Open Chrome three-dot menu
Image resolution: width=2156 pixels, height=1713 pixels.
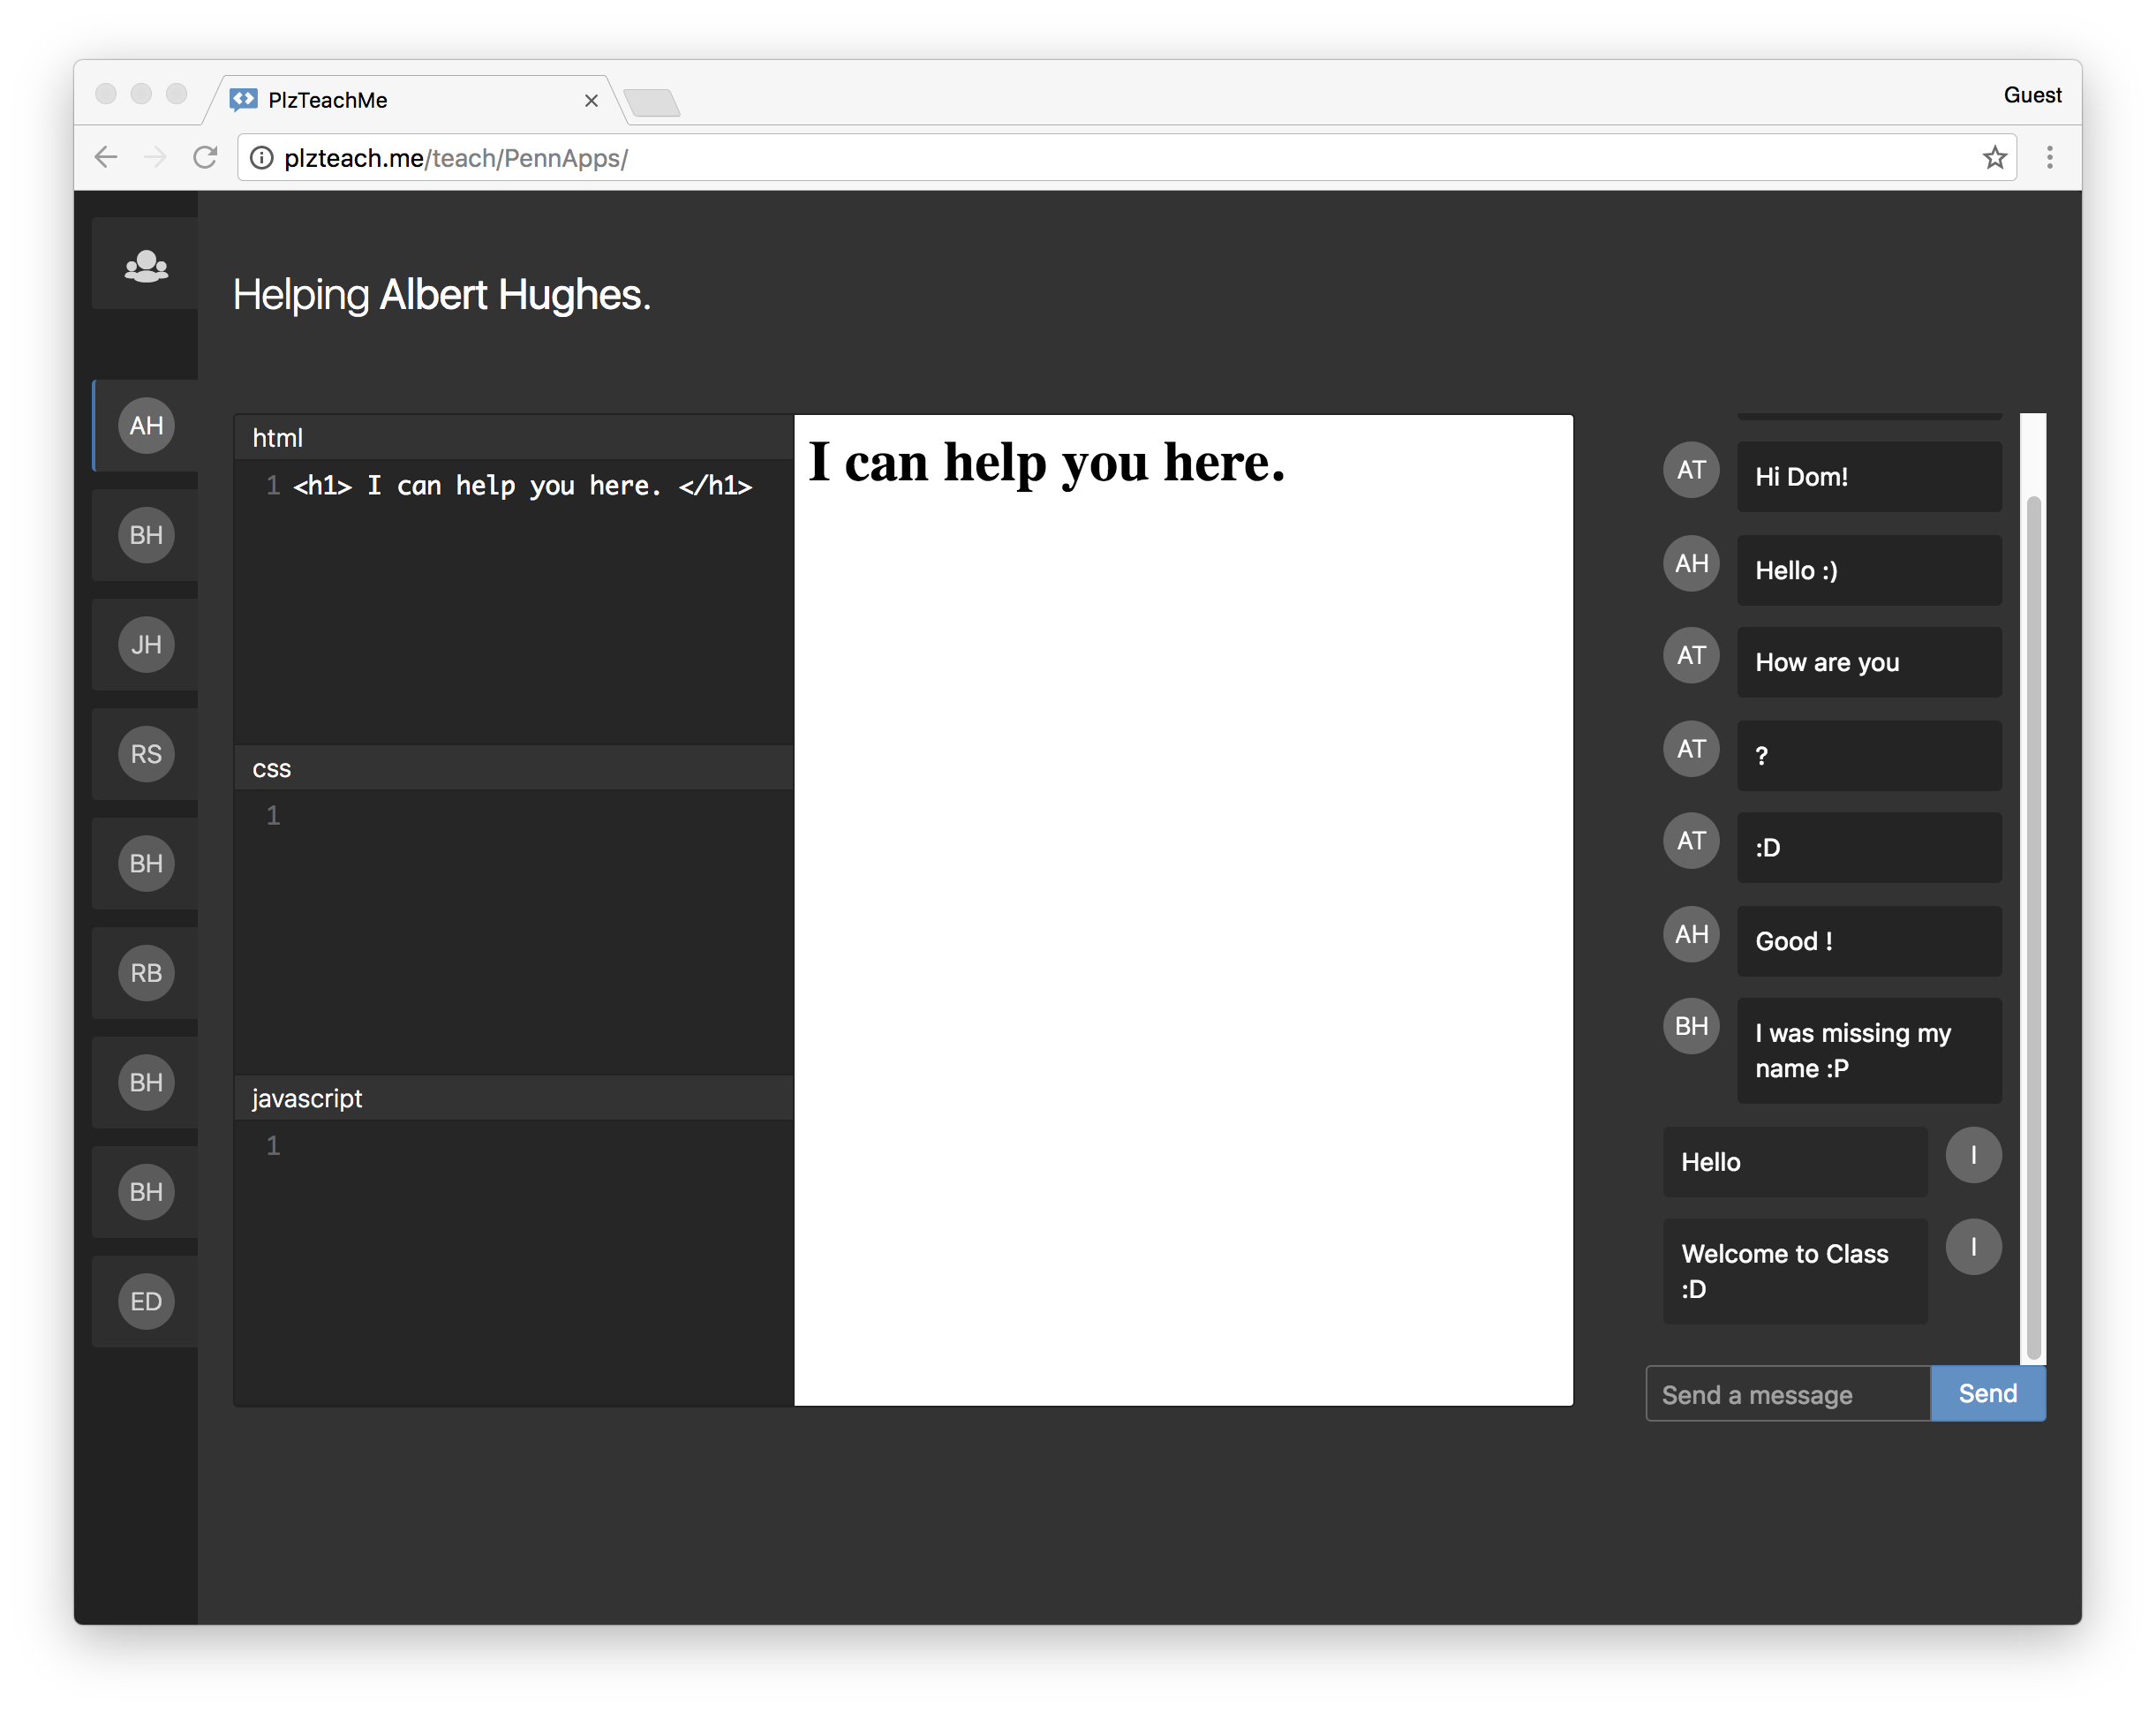point(2049,158)
